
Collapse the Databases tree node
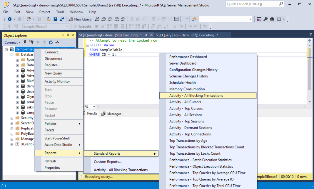point(12,55)
